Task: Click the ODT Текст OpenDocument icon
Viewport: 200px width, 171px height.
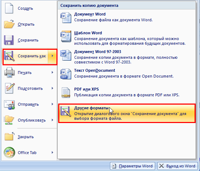Action: tap(66, 74)
